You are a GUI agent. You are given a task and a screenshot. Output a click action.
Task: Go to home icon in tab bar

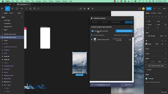pyautogui.click(x=10, y=4)
